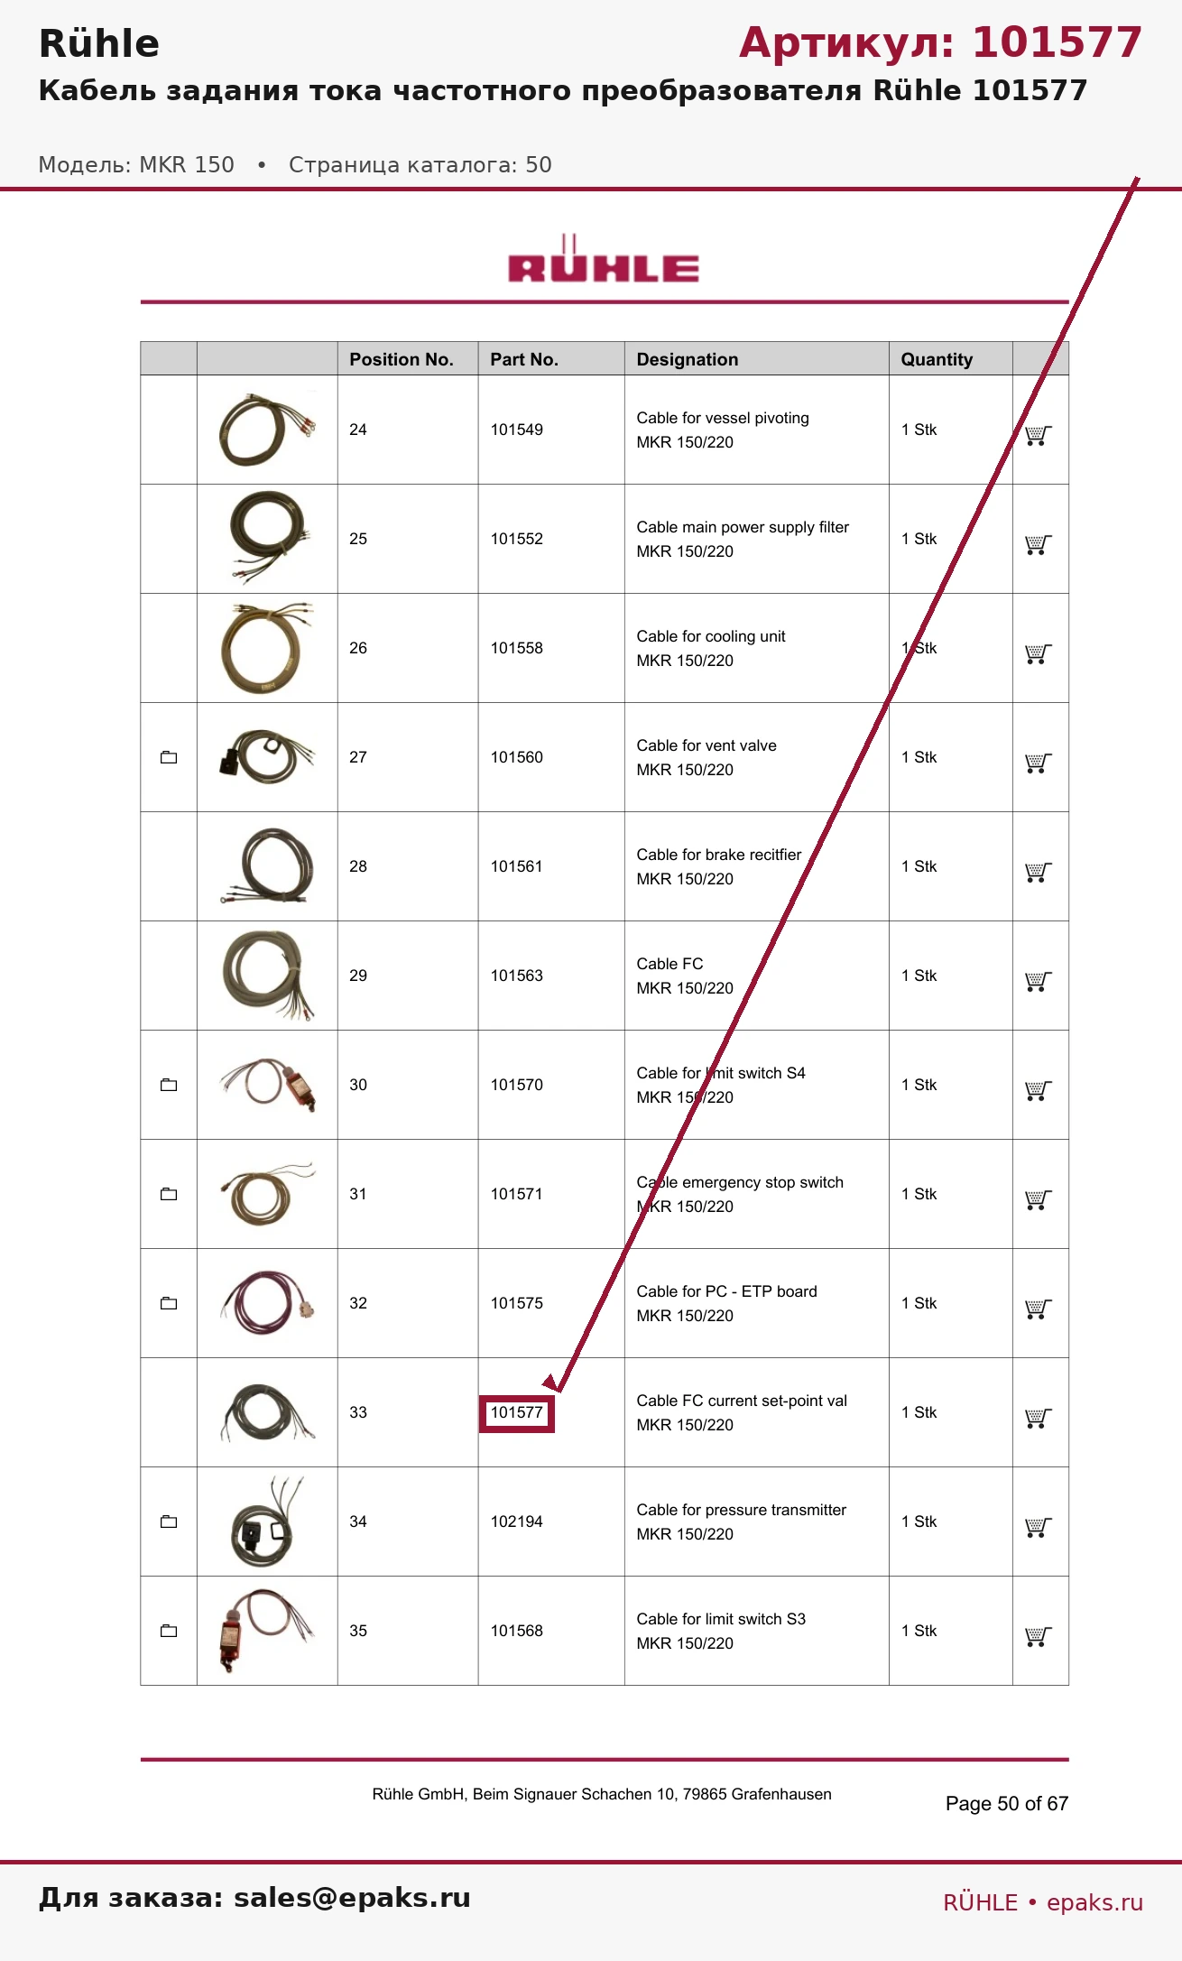
Task: Open the folder icon for limit switch S4
Action: click(x=169, y=1085)
